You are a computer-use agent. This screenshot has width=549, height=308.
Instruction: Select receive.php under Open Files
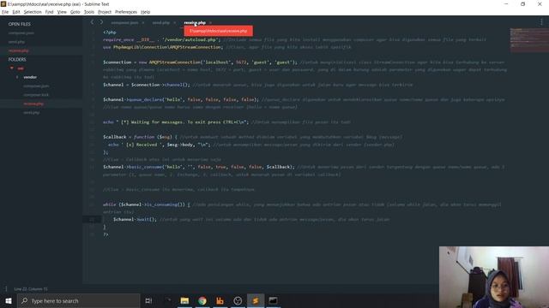click(19, 50)
